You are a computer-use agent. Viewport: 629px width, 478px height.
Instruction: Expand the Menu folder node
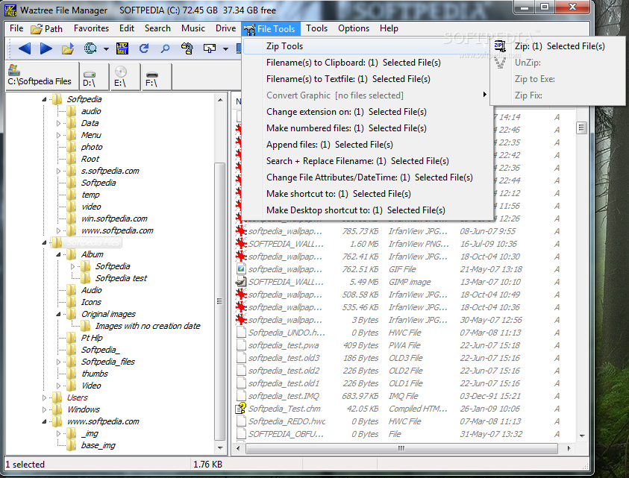58,135
